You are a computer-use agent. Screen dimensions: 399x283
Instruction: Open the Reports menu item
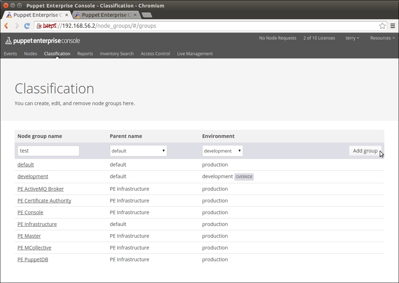click(85, 53)
